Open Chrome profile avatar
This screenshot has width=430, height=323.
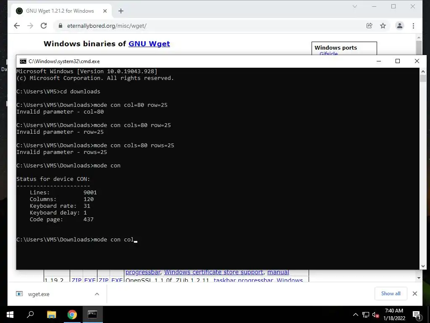pos(400,26)
